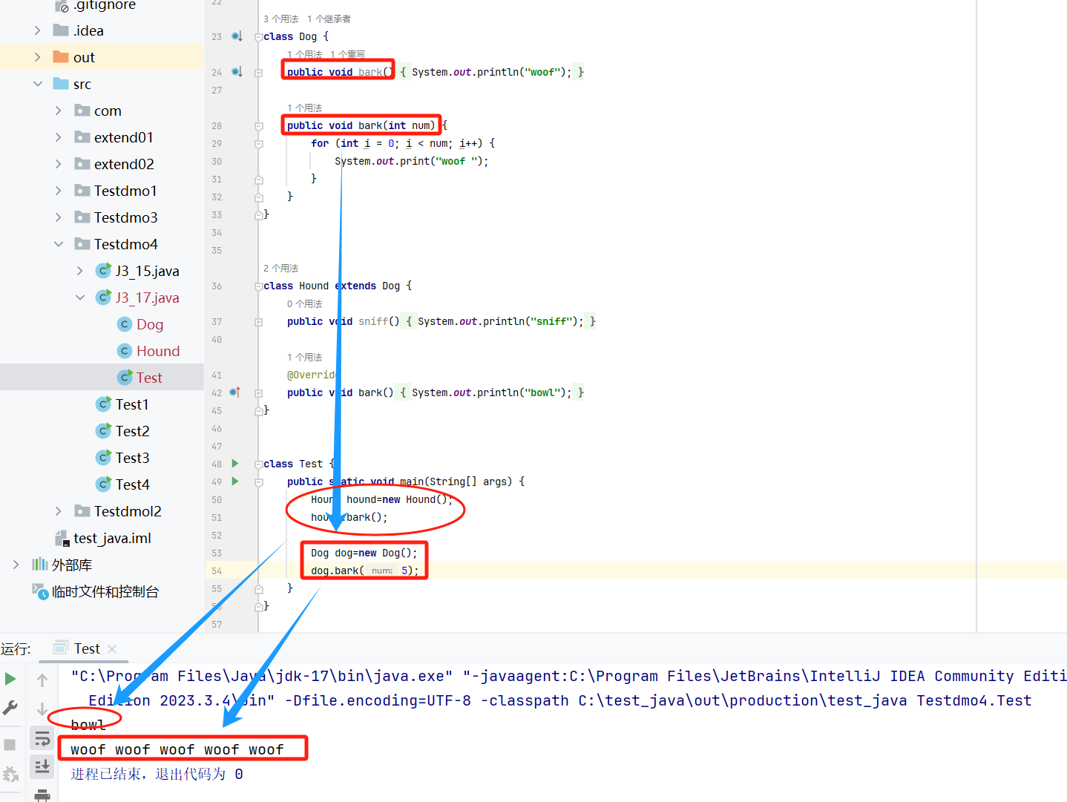Expand the out folder arrow
The image size is (1067, 802).
(x=38, y=57)
